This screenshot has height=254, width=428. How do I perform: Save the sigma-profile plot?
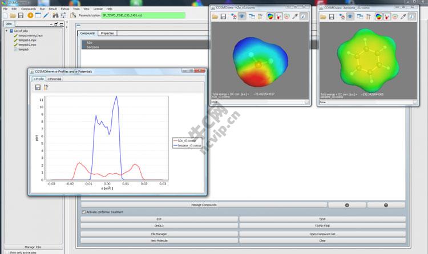click(38, 87)
